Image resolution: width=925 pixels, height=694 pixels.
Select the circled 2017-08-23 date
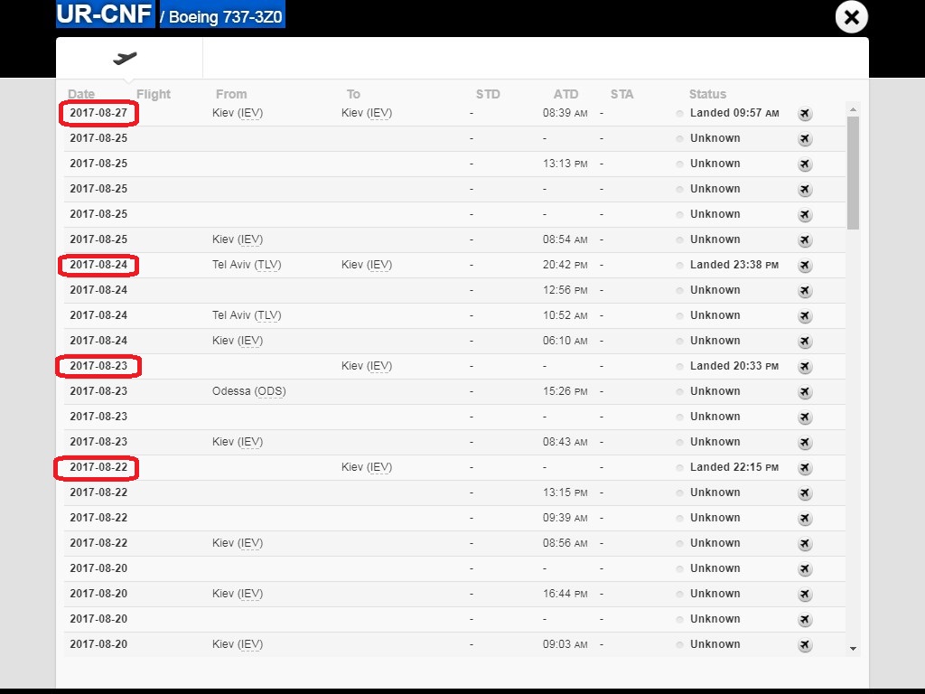click(98, 366)
